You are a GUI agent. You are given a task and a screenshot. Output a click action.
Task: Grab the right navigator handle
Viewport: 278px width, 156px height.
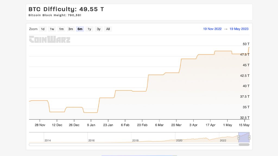point(249,138)
